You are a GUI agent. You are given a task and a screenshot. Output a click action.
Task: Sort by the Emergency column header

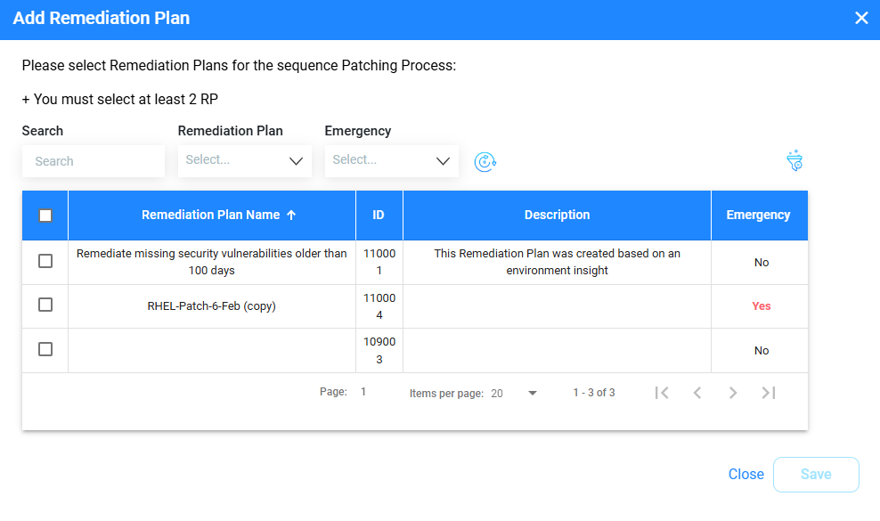758,215
